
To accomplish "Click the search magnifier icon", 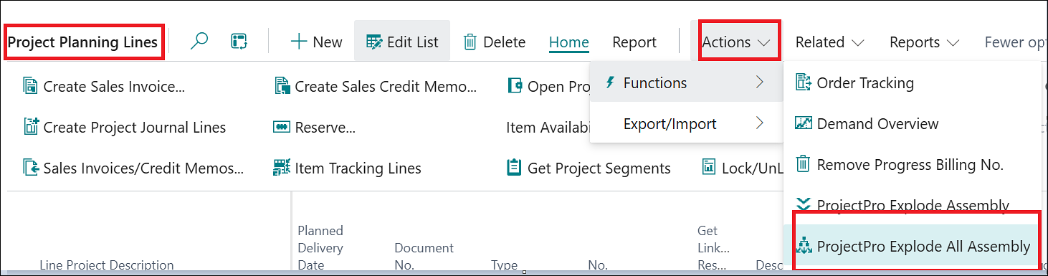I will [x=199, y=42].
